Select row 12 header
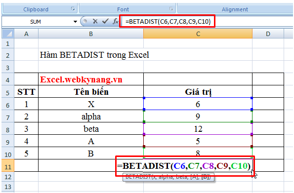 (8, 177)
